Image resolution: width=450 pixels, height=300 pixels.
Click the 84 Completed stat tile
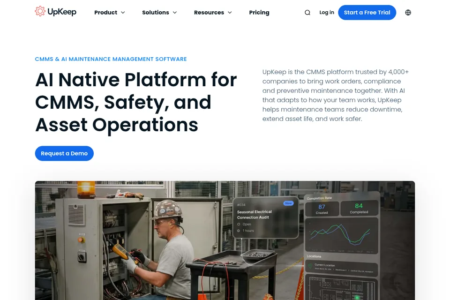(359, 209)
